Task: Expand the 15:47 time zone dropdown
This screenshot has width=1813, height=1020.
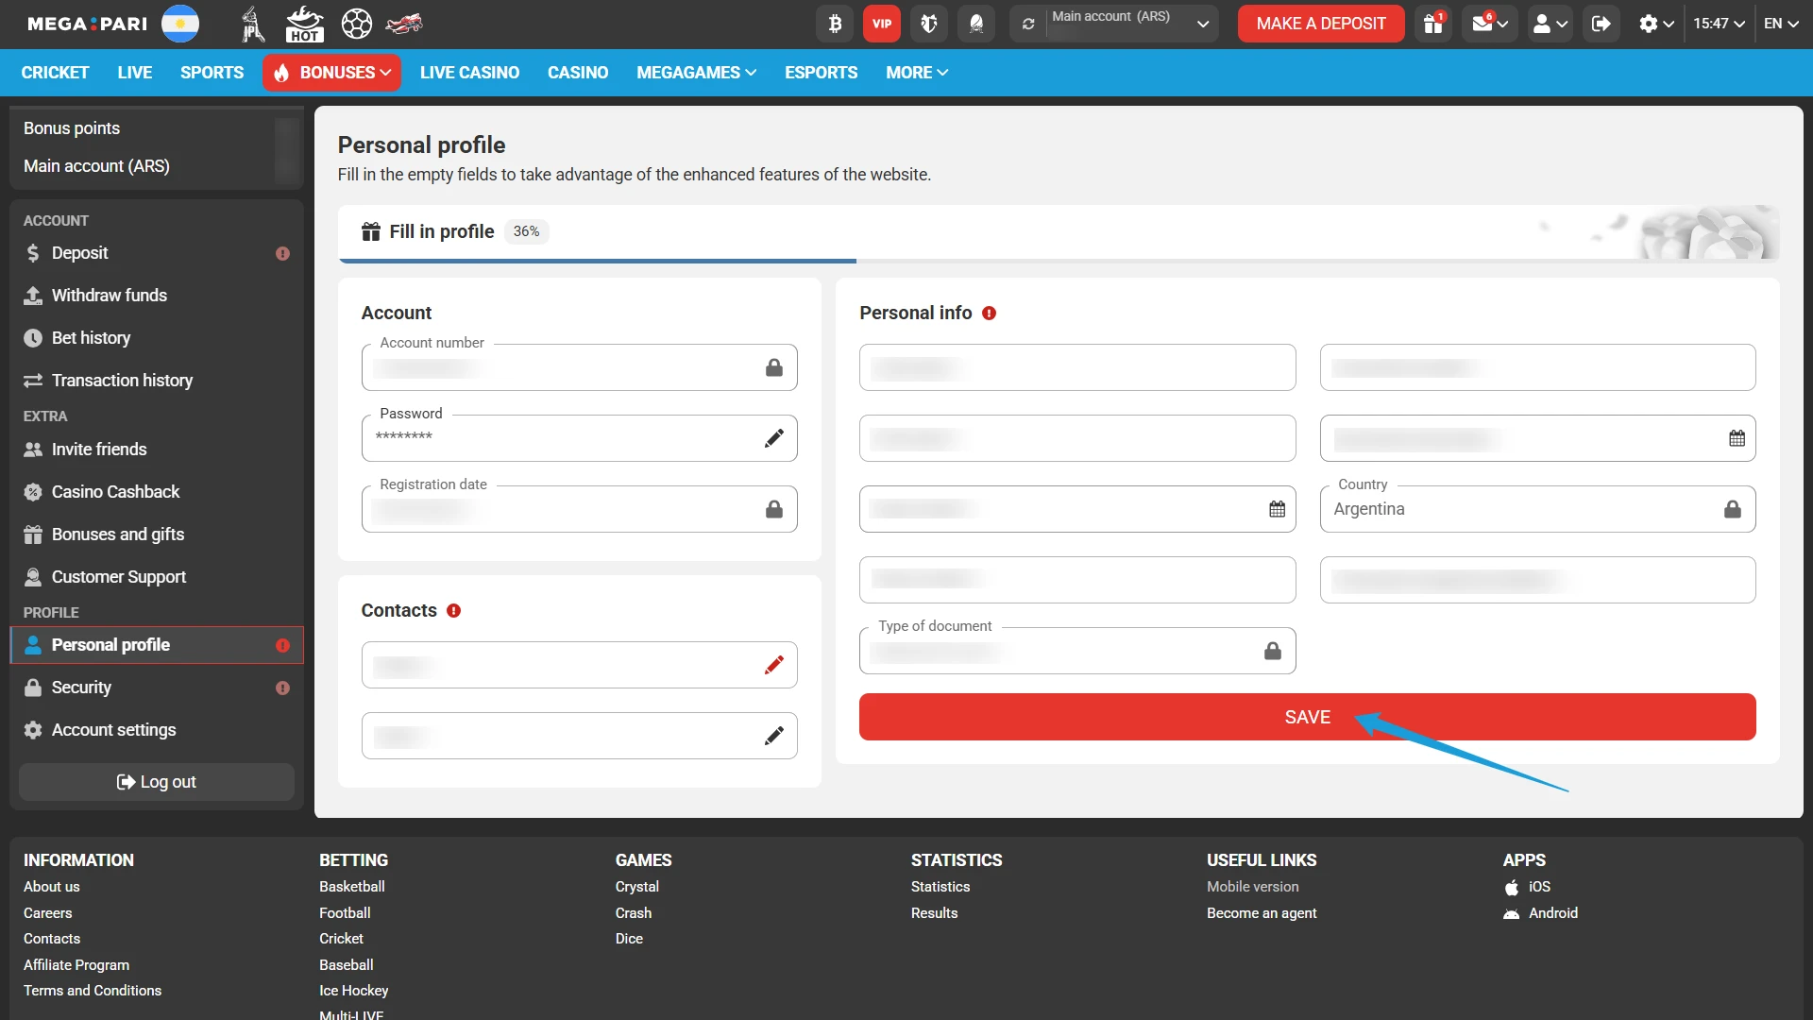Action: click(1719, 24)
